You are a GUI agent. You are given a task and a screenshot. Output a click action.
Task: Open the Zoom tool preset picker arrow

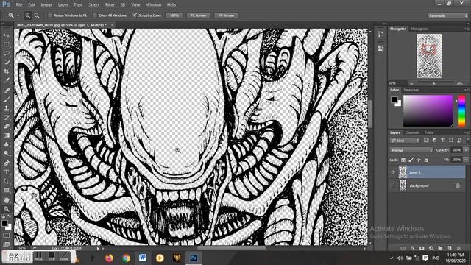18,15
